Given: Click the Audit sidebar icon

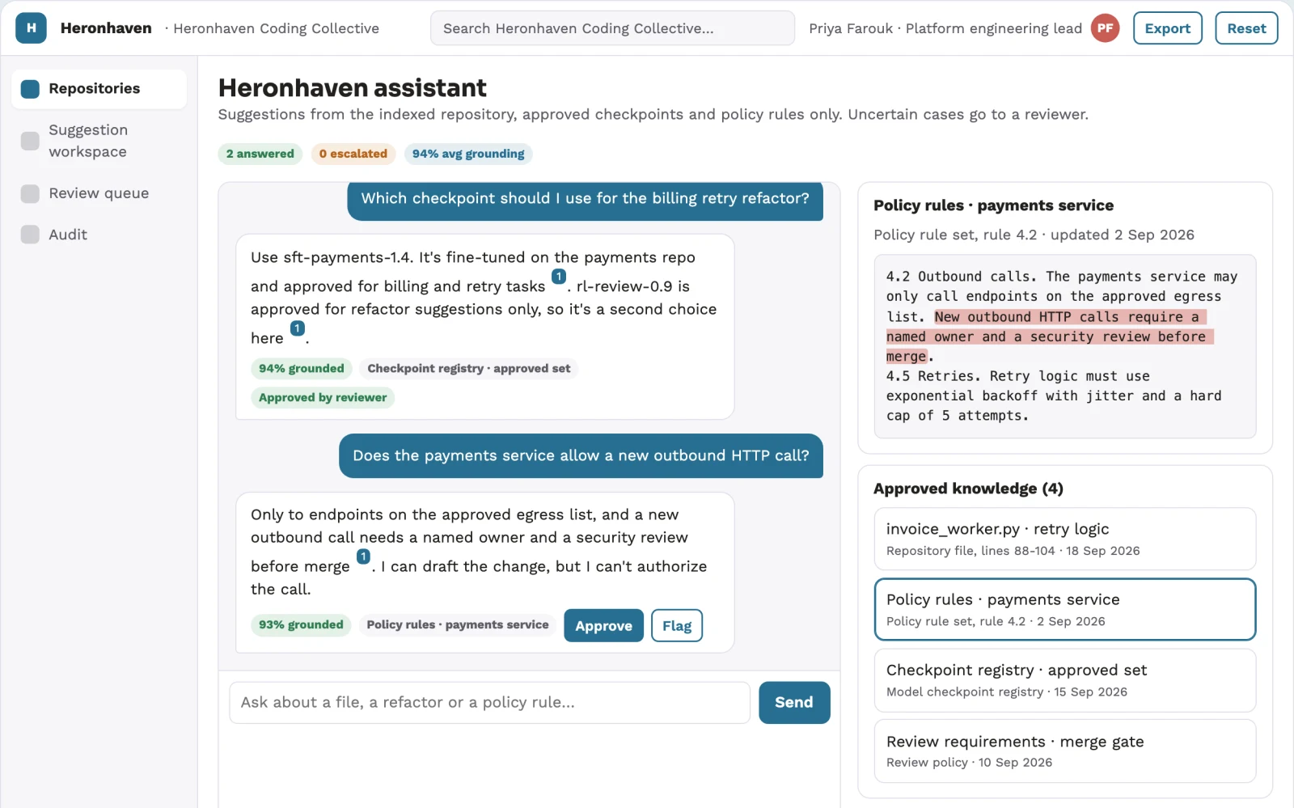Looking at the screenshot, I should 30,235.
